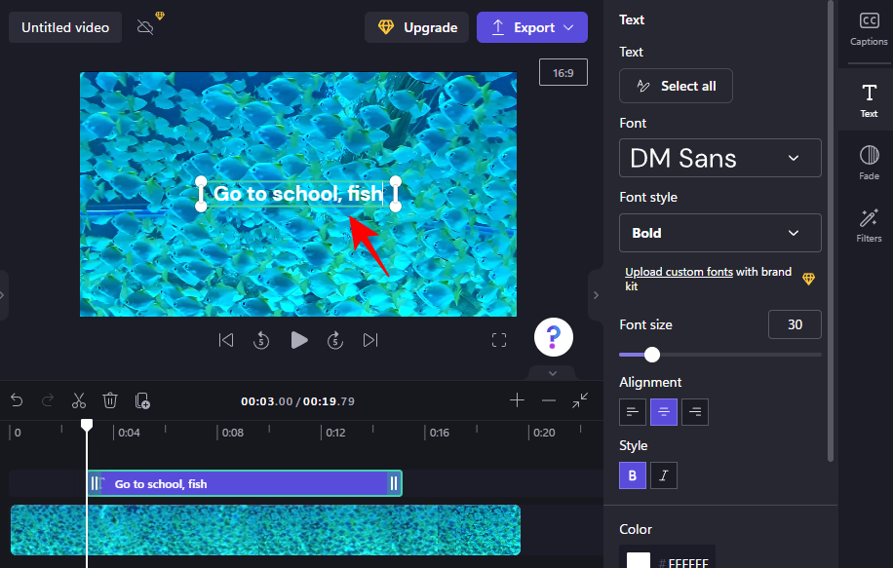
Task: Open the Captions tab
Action: pos(868,29)
